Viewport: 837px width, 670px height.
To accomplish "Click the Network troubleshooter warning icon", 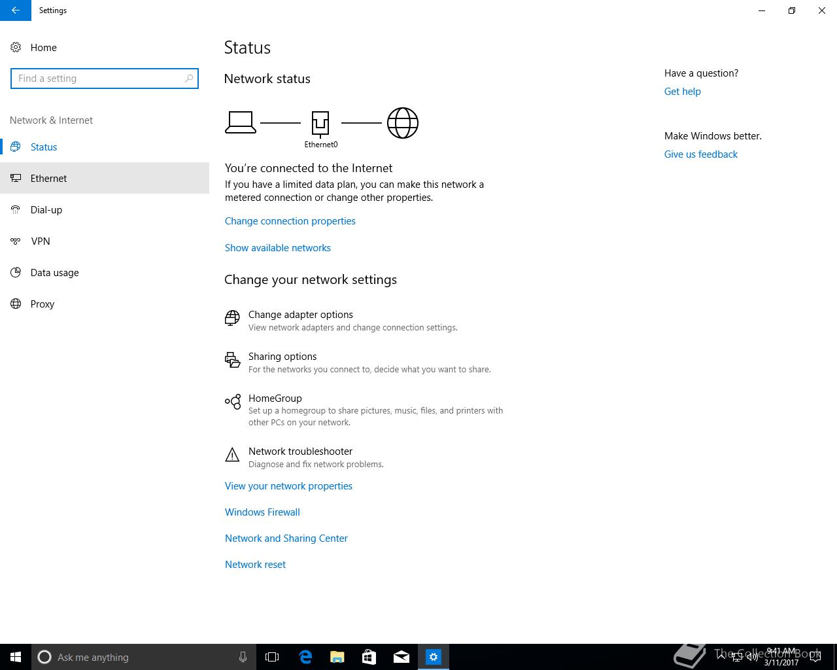I will coord(232,455).
